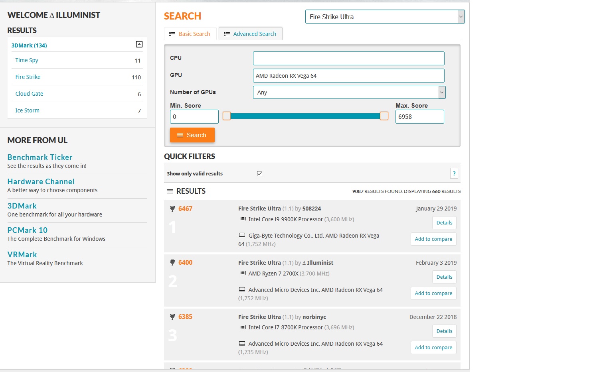The image size is (613, 372).
Task: Click the trophy icon beside score 6400
Action: (172, 262)
